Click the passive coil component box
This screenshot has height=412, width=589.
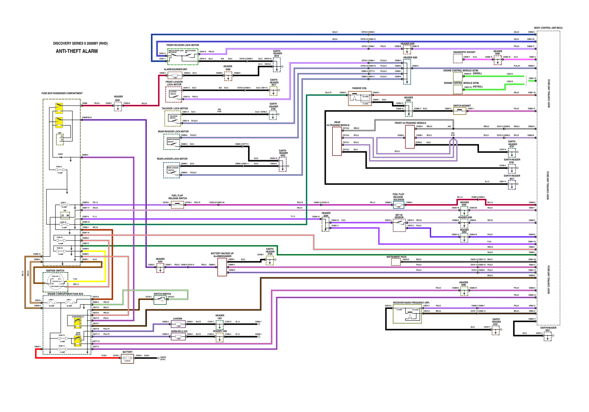[360, 98]
